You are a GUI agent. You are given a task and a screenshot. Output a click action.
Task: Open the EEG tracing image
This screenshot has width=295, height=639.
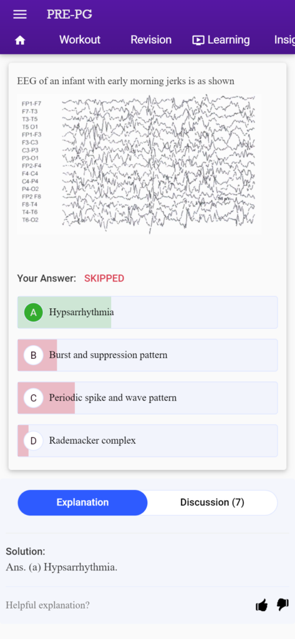coord(139,164)
